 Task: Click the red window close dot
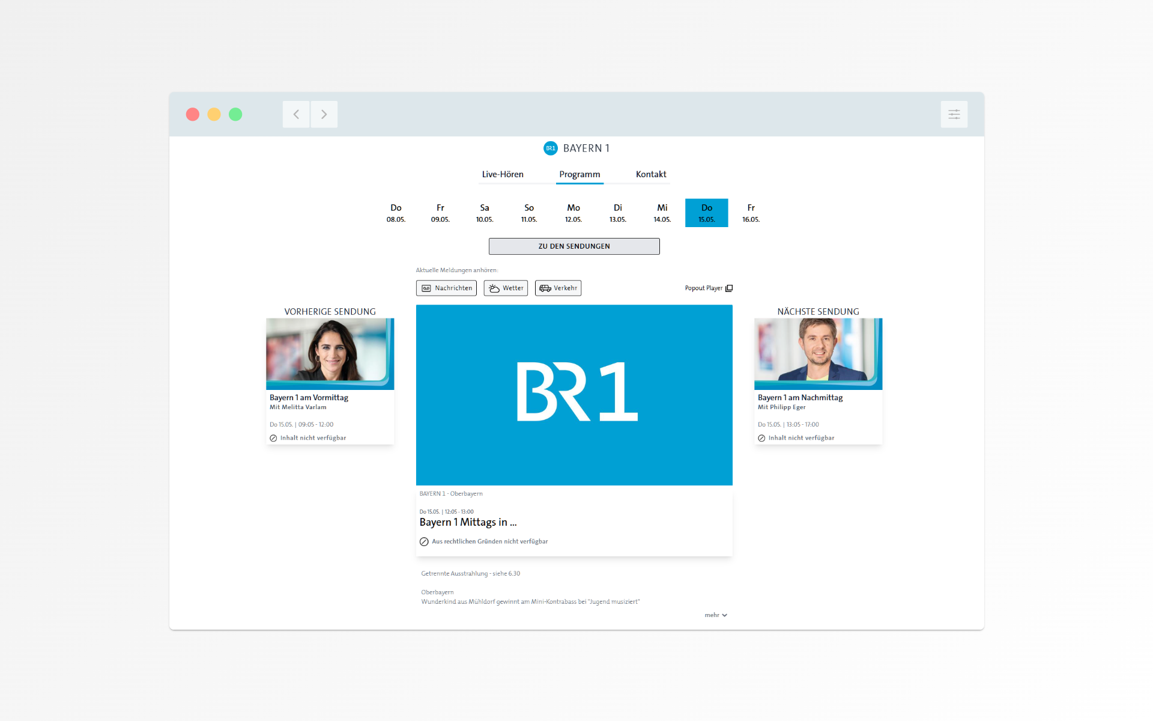point(193,114)
